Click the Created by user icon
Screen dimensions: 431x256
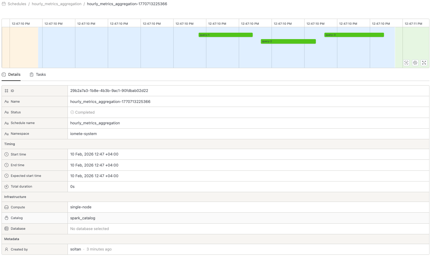point(6,249)
